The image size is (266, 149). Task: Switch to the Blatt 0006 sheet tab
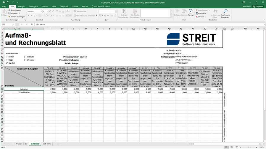pyautogui.click(x=46, y=144)
